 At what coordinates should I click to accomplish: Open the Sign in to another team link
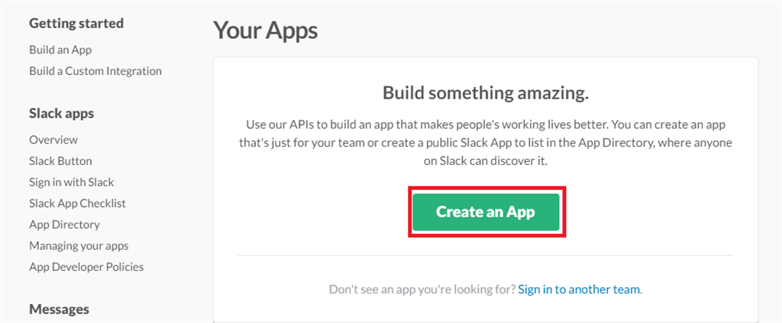[579, 289]
